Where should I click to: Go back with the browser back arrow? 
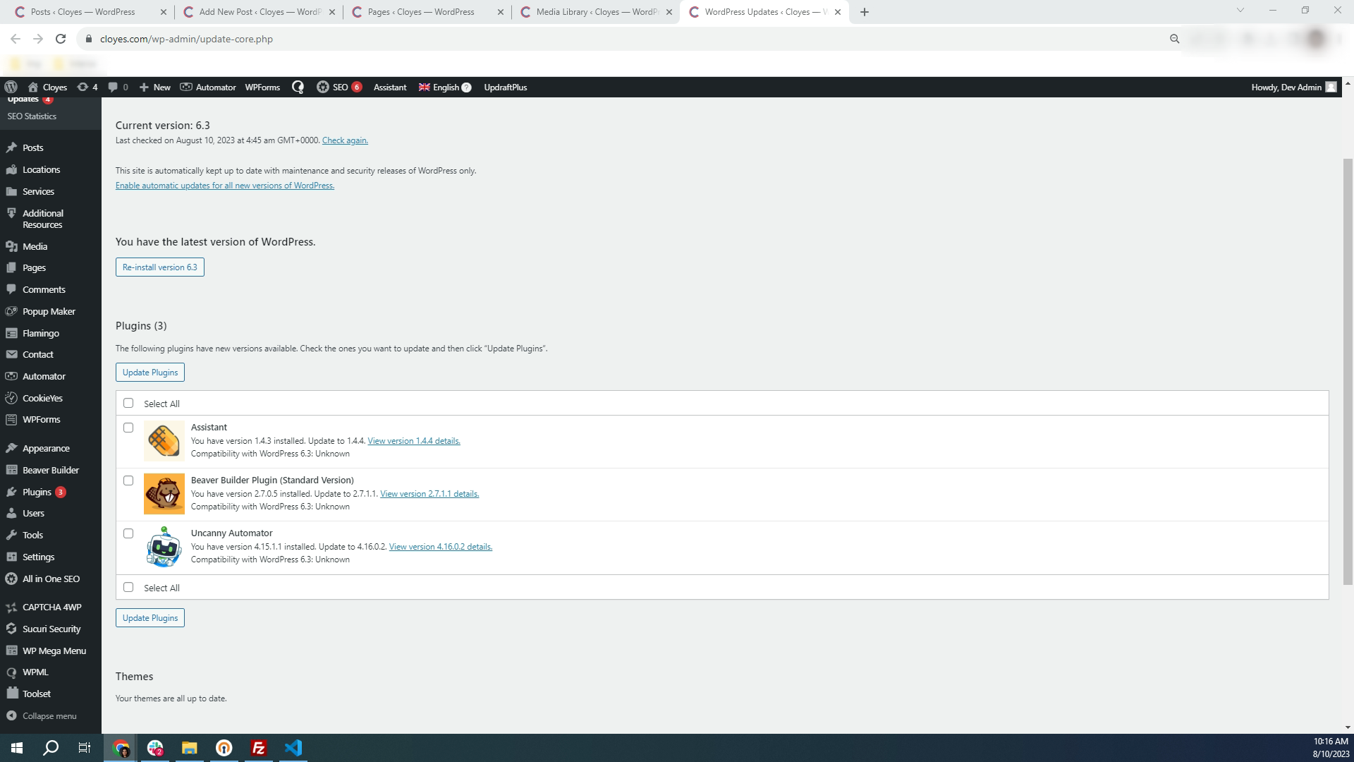16,39
